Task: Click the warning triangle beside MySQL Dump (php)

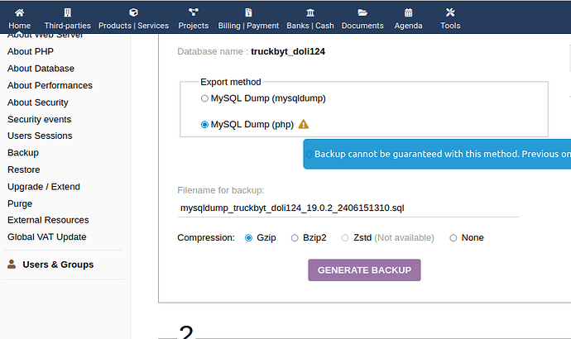Action: (x=303, y=125)
